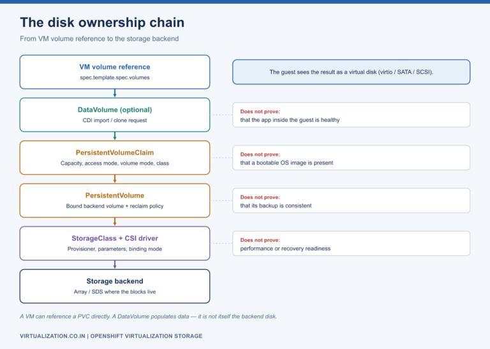
Task: Click 'Does not prove:' label beside PersistentVolumeClaim
Action: tap(260, 154)
